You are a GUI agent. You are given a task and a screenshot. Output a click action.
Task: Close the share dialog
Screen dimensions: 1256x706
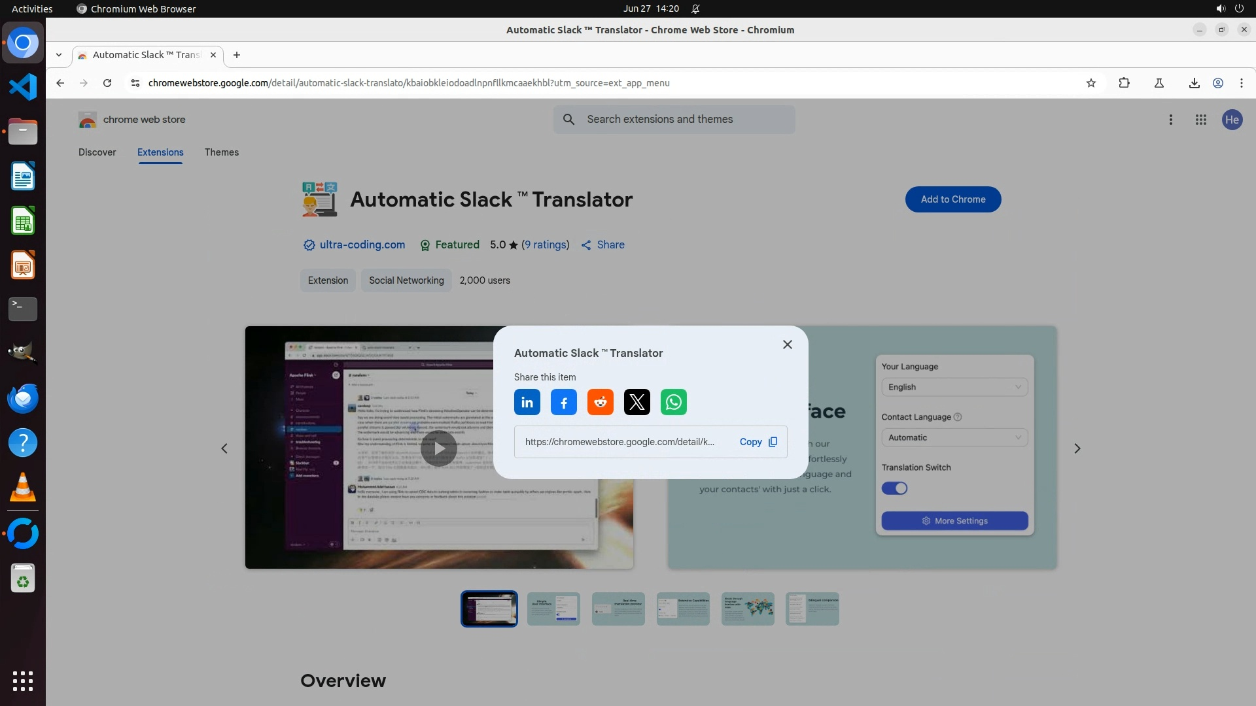[787, 345]
